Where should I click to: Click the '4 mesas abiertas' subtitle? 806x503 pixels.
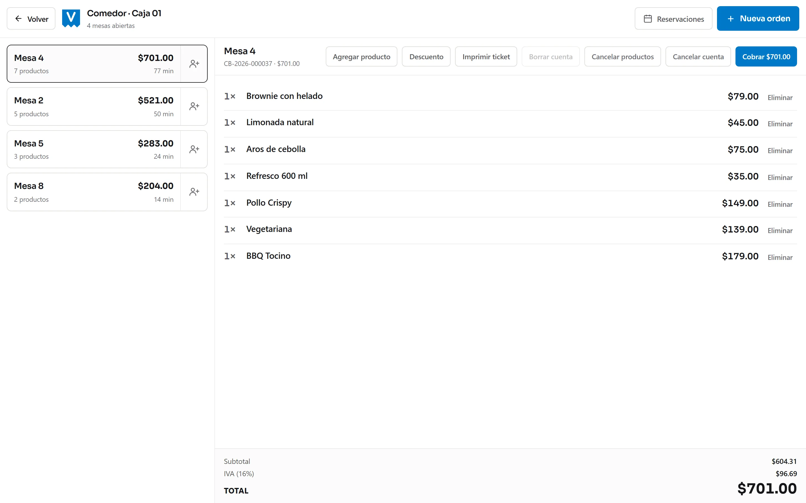[x=111, y=26]
